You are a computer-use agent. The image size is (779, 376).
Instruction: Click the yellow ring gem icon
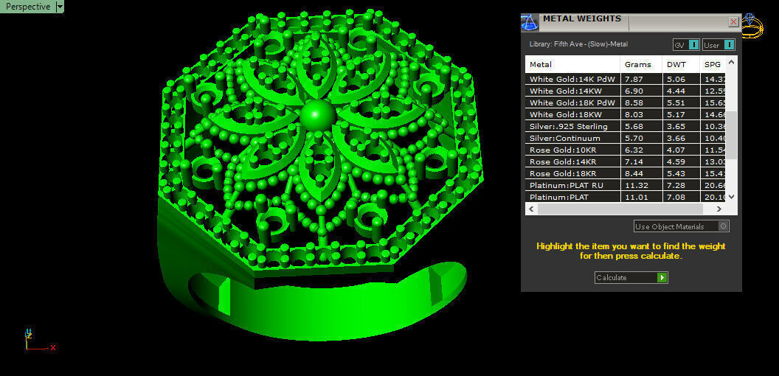pos(752,26)
